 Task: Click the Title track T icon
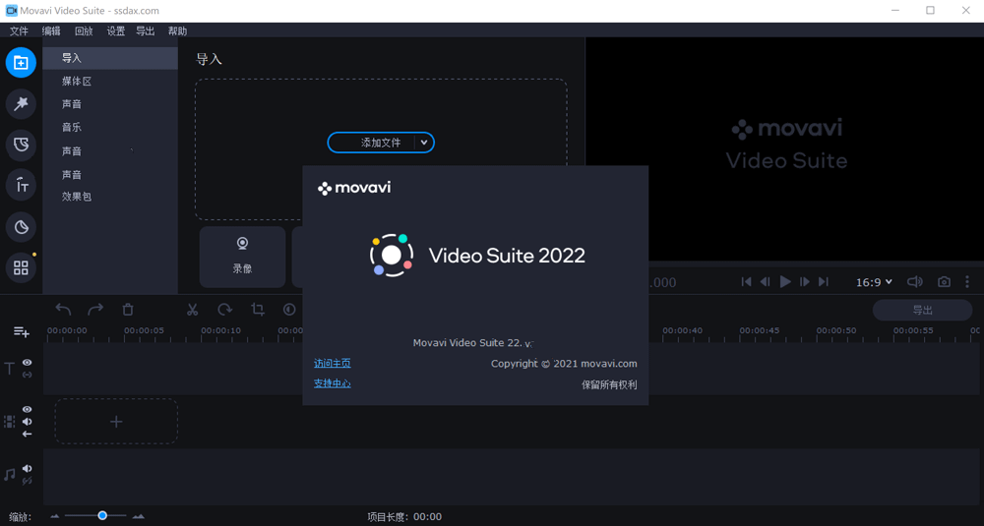9,369
